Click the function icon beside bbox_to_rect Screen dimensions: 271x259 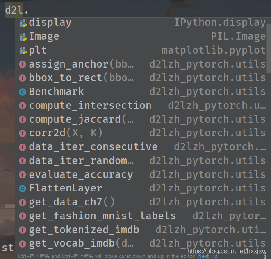[23, 78]
